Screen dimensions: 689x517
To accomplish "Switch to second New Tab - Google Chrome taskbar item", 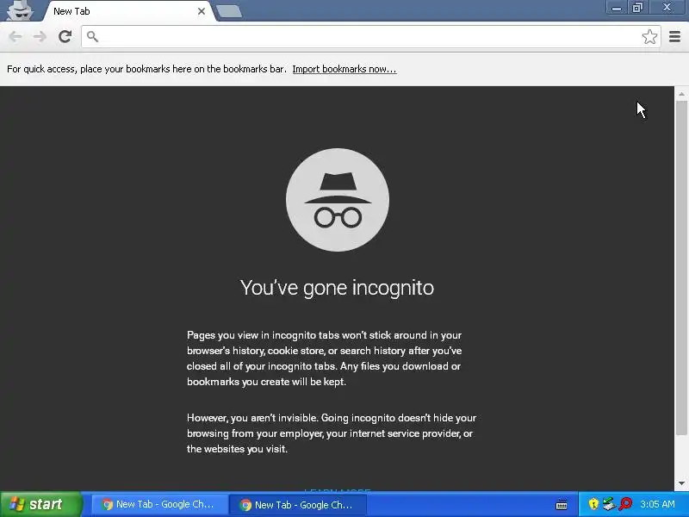I will (x=297, y=504).
